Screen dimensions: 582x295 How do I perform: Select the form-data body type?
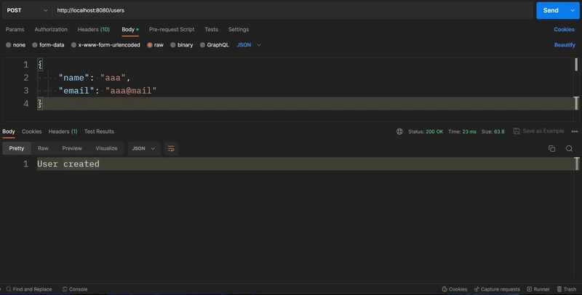48,45
